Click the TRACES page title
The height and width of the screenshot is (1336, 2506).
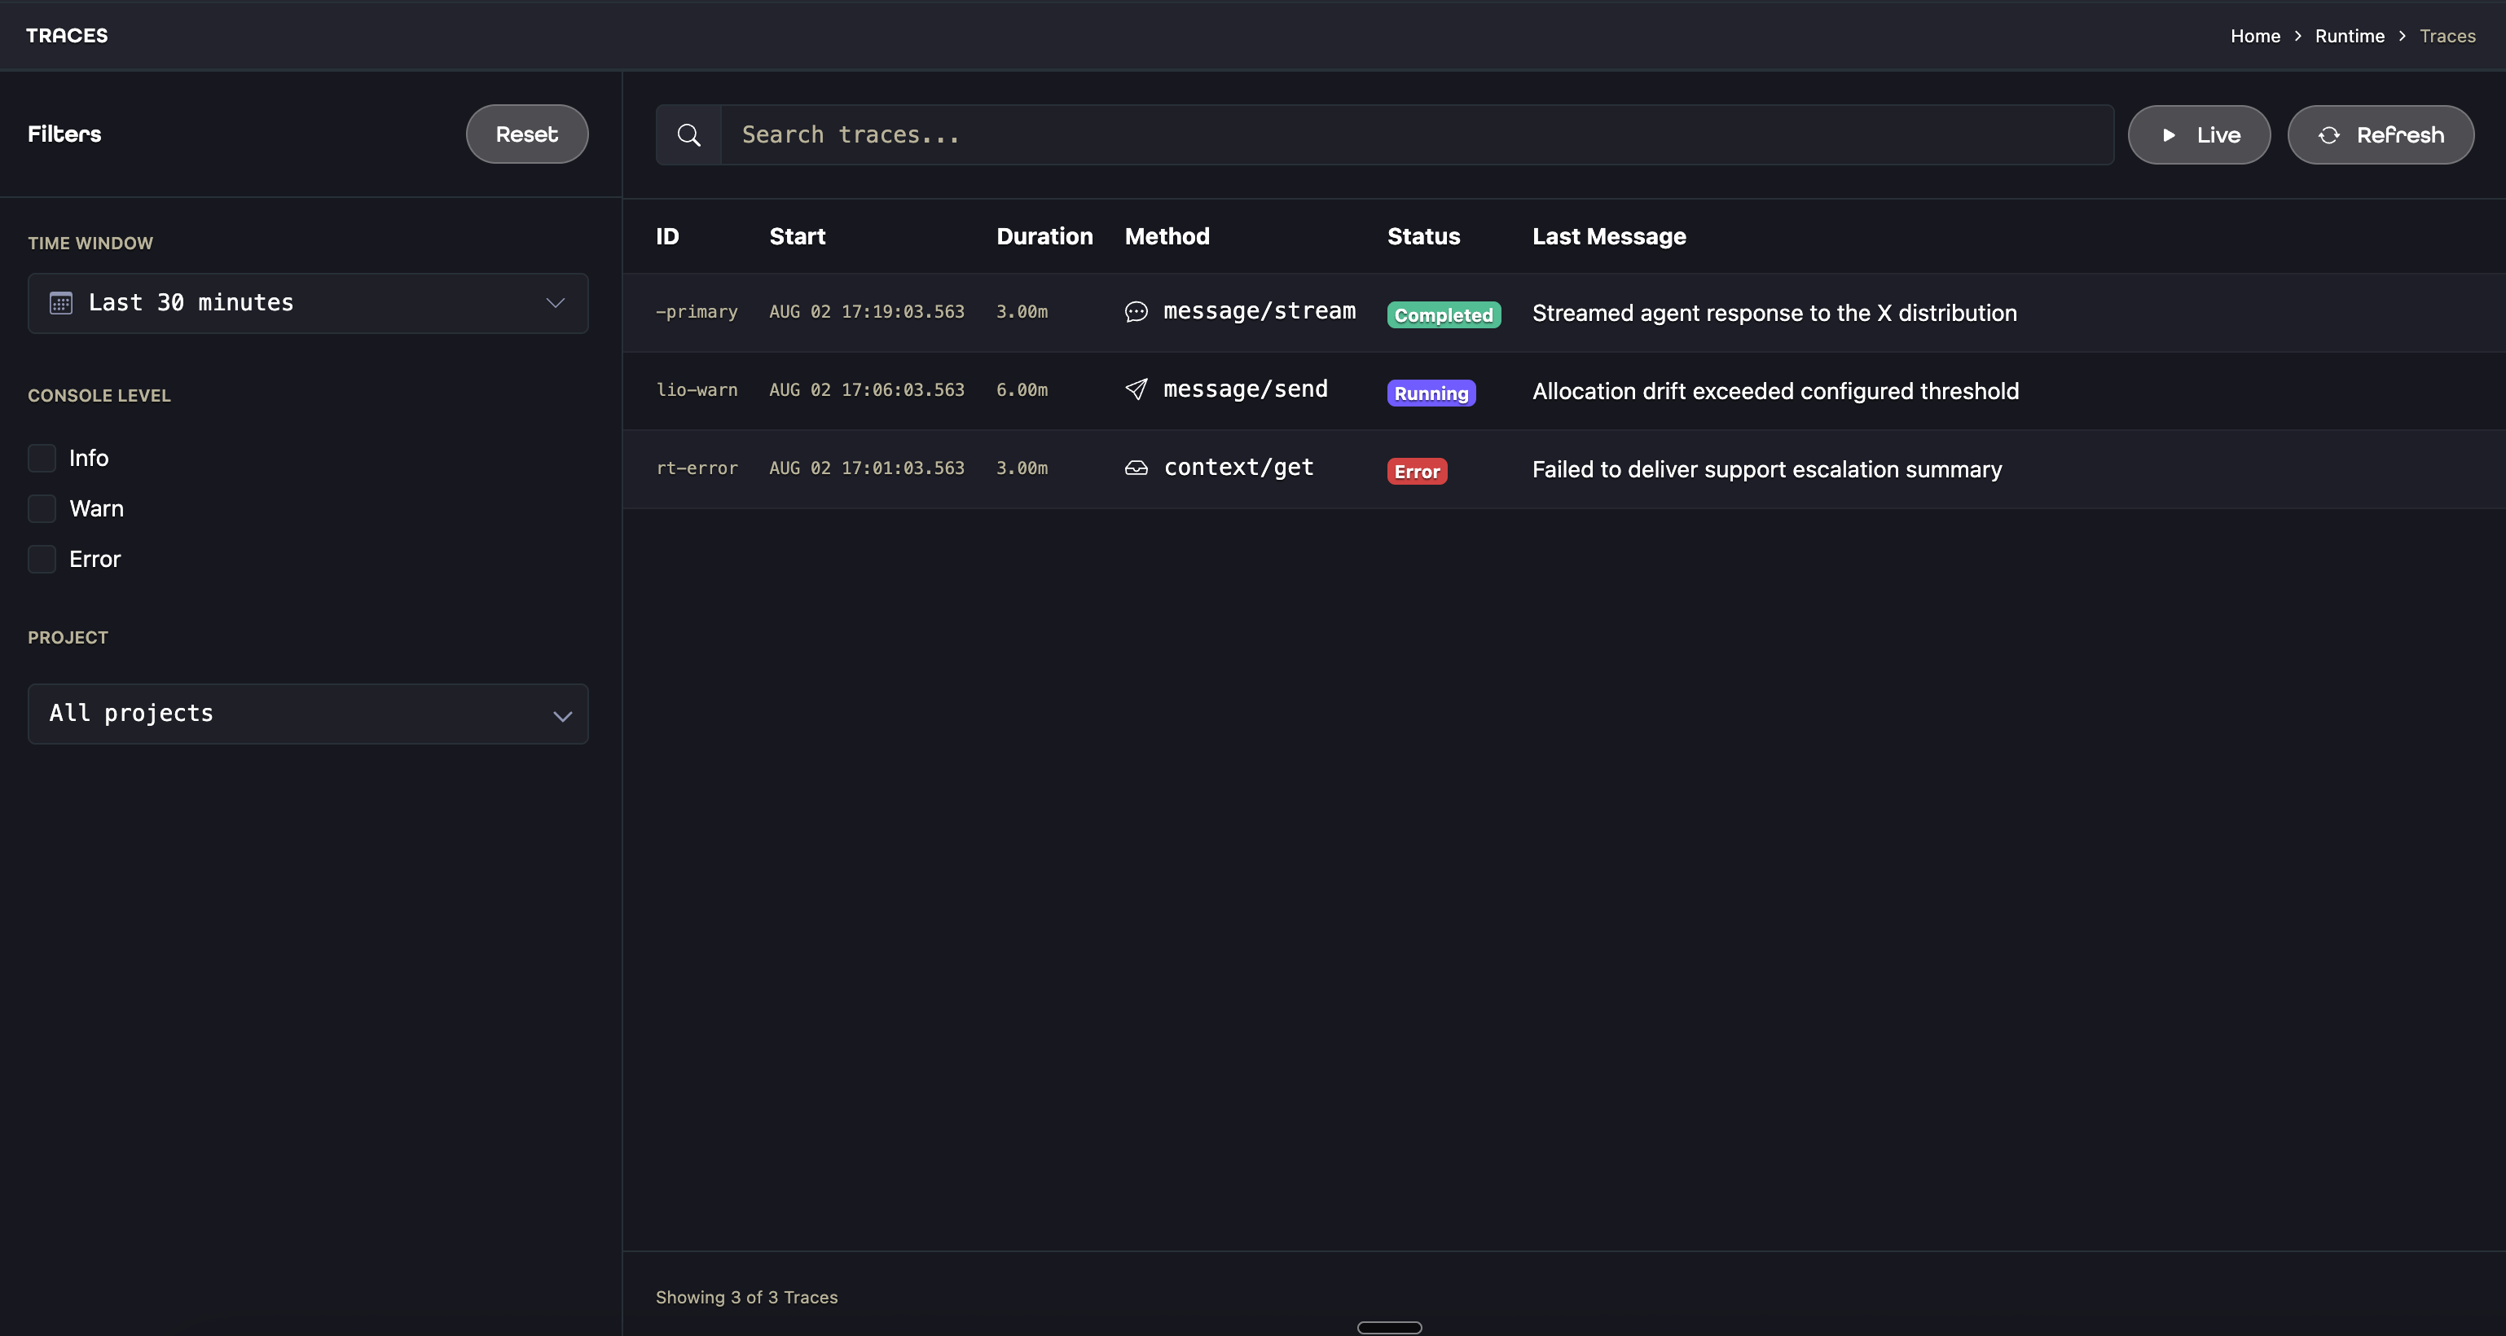click(67, 36)
